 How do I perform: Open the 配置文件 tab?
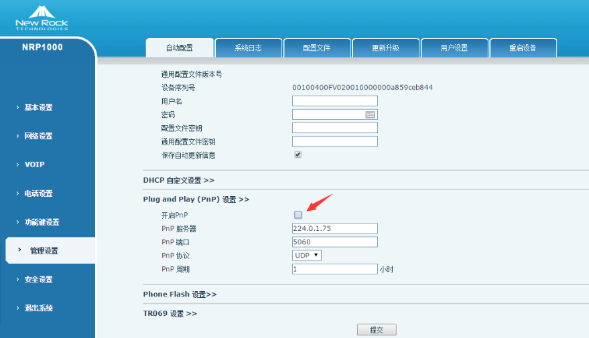pos(317,48)
